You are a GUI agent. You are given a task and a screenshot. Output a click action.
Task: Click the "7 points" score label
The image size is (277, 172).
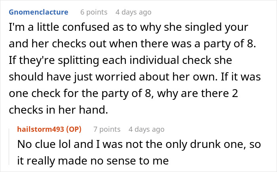(x=107, y=129)
